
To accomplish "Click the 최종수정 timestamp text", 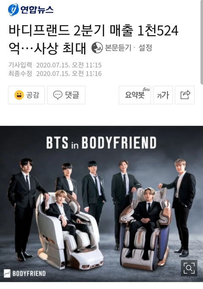I will coord(55,74).
